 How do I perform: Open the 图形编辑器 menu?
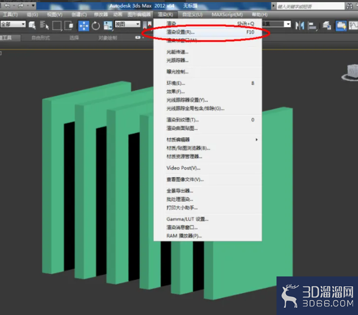point(139,15)
